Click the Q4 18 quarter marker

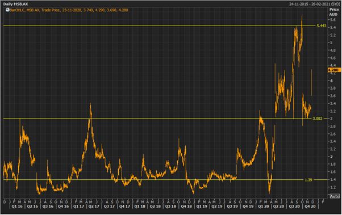tap(186, 206)
